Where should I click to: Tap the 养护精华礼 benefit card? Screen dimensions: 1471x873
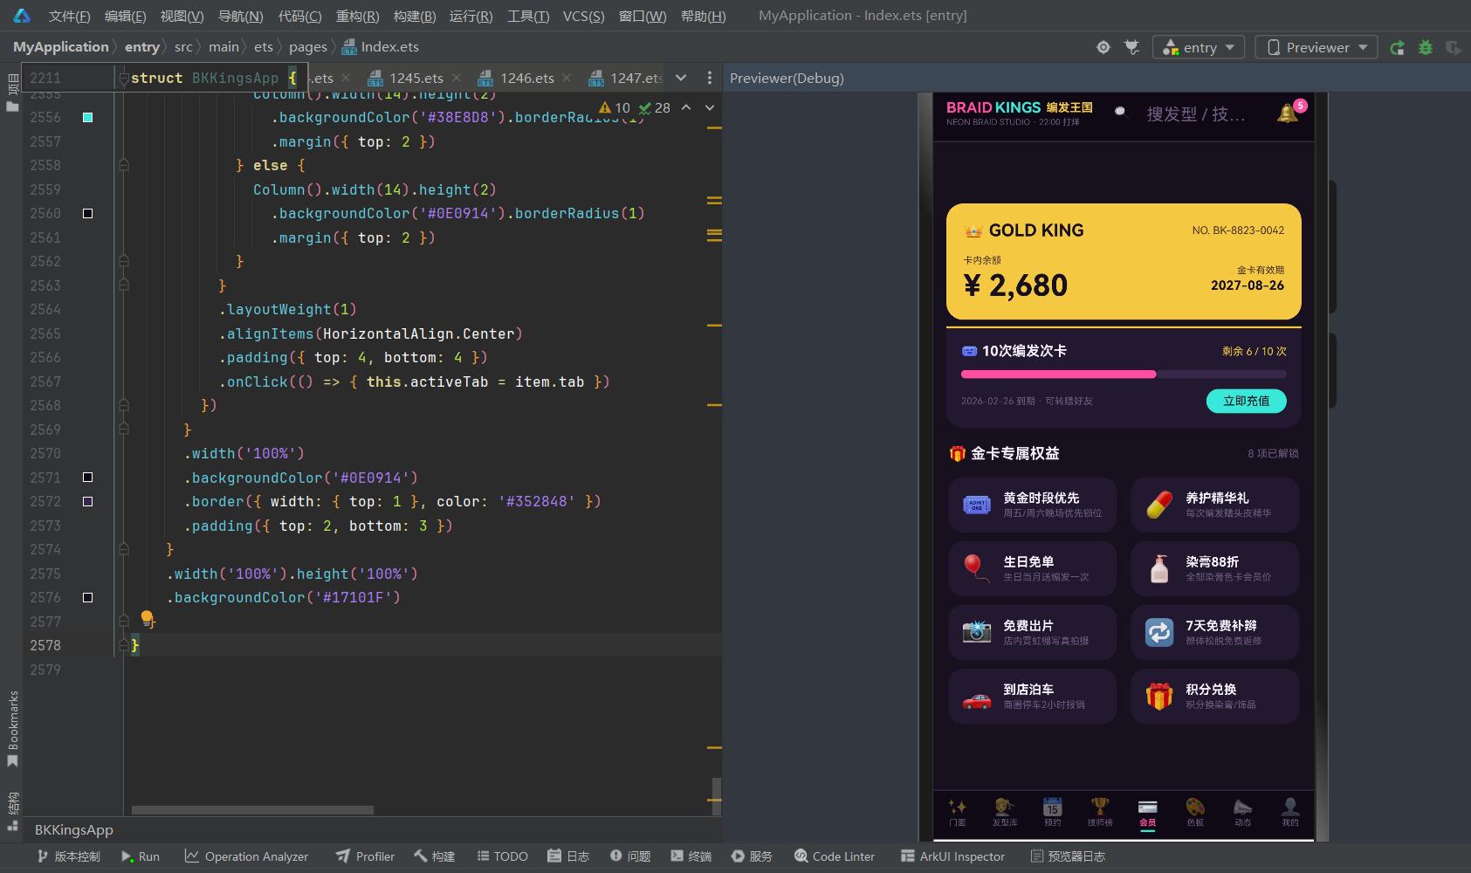(x=1215, y=505)
